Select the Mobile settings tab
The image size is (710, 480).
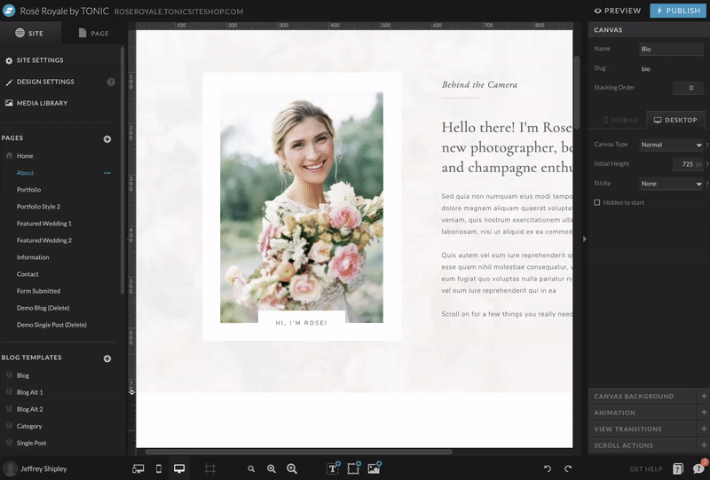620,119
